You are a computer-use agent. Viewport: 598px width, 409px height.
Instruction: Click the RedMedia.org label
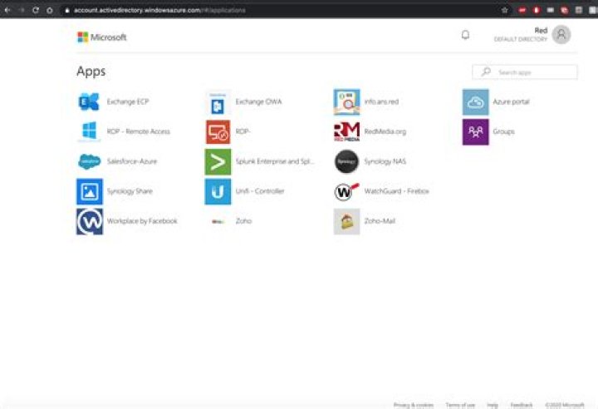(385, 131)
